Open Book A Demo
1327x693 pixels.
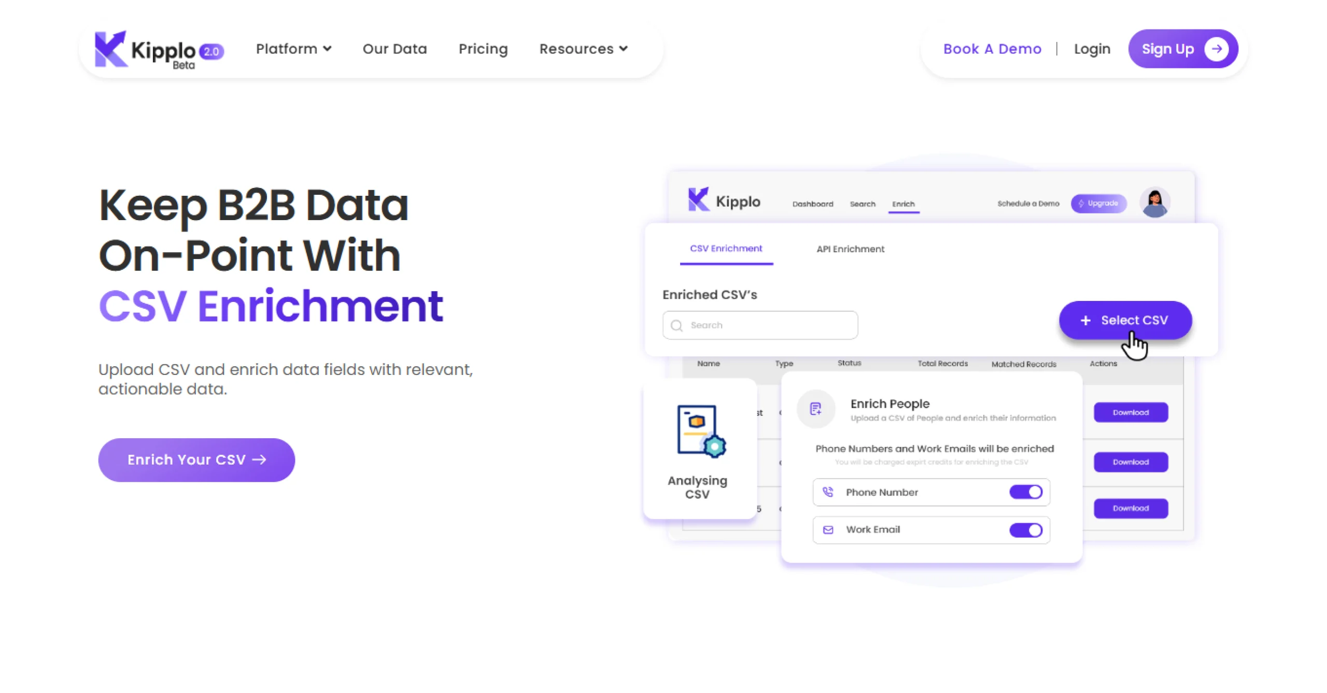pos(992,49)
